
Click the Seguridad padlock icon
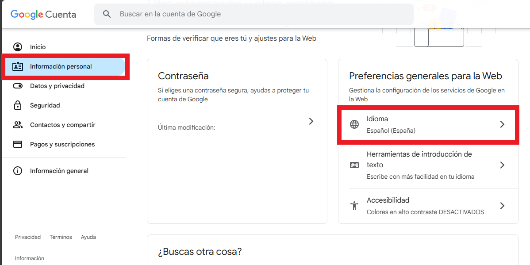[x=18, y=105]
